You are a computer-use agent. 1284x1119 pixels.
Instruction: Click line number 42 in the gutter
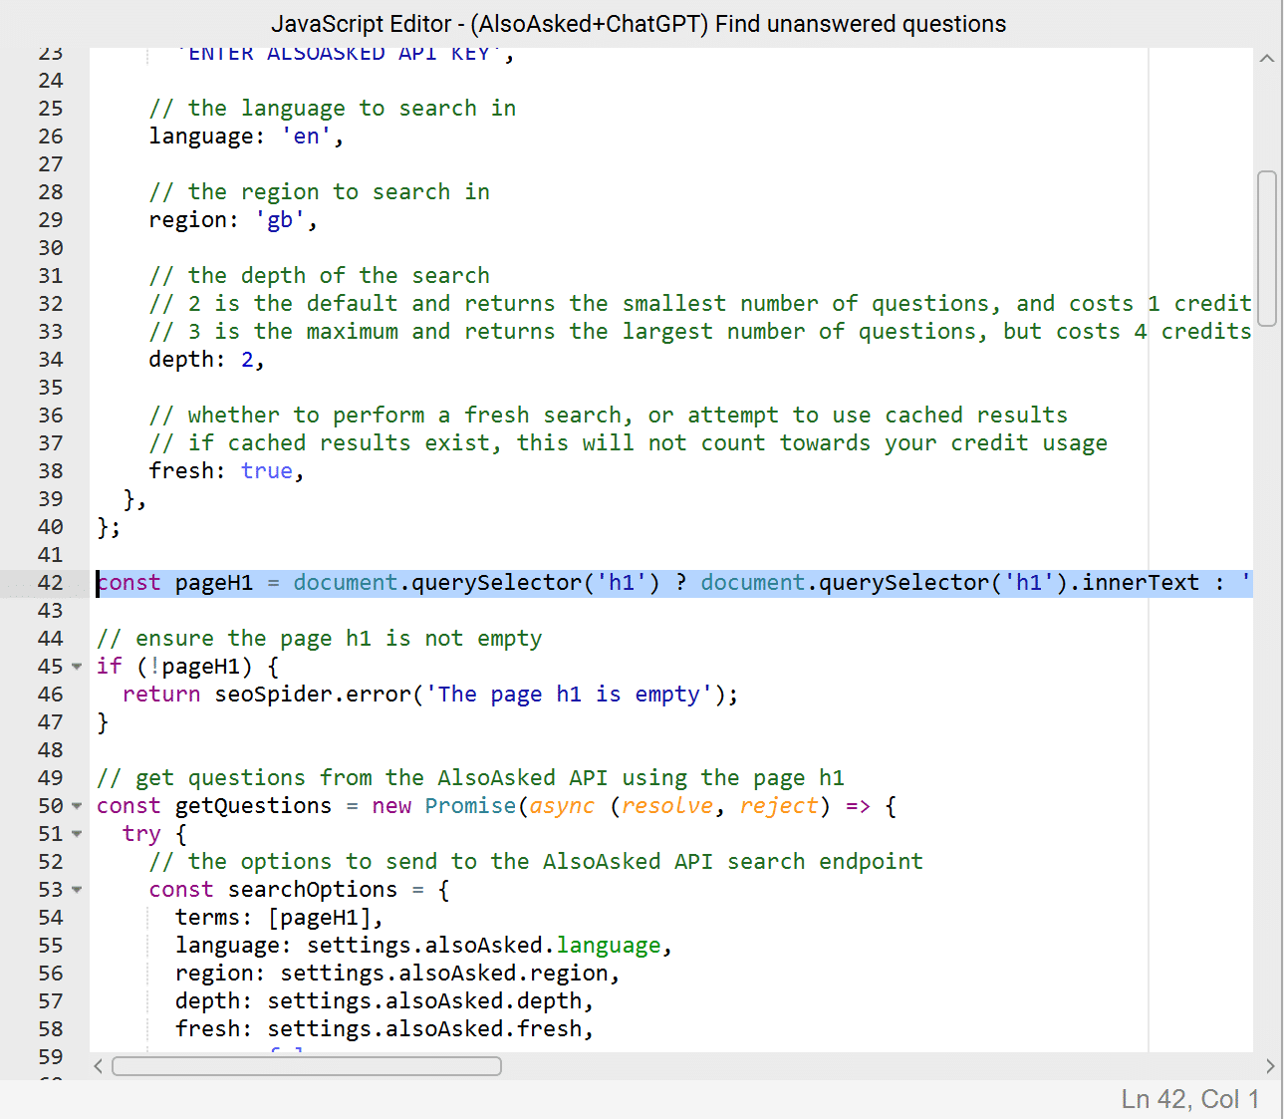(51, 583)
